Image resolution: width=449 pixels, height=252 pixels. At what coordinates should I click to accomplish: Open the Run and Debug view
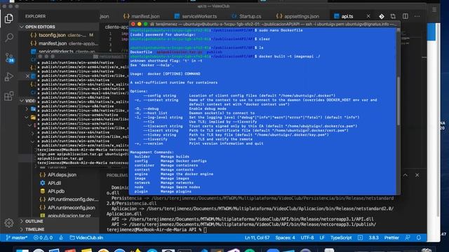(9, 76)
